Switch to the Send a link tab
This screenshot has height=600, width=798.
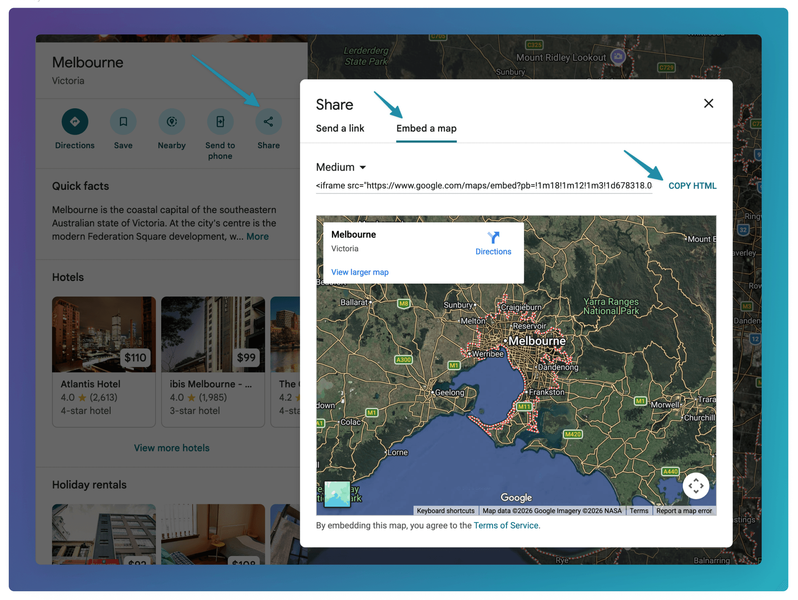point(340,129)
